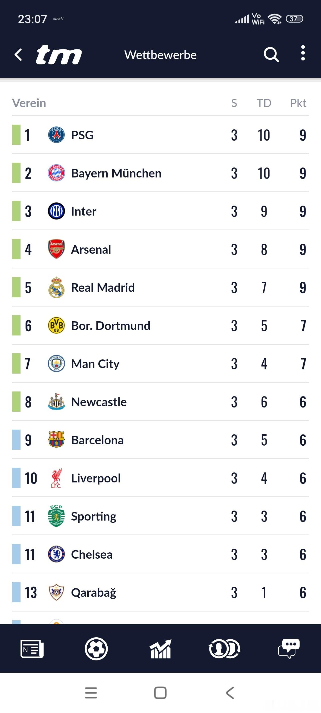Open the Real Madrid club link
Image resolution: width=321 pixels, height=713 pixels.
pos(103,288)
